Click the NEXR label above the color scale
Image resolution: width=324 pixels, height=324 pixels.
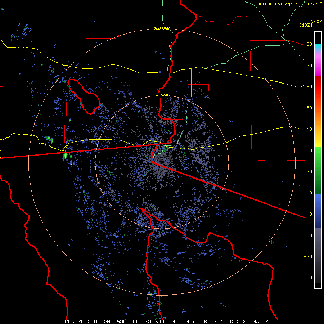(x=316, y=22)
